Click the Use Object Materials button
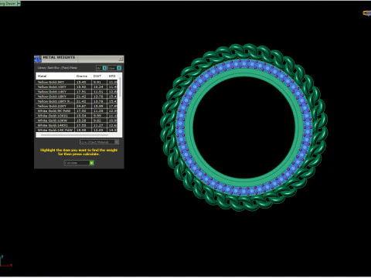This screenshot has height=278, width=371. click(x=99, y=142)
